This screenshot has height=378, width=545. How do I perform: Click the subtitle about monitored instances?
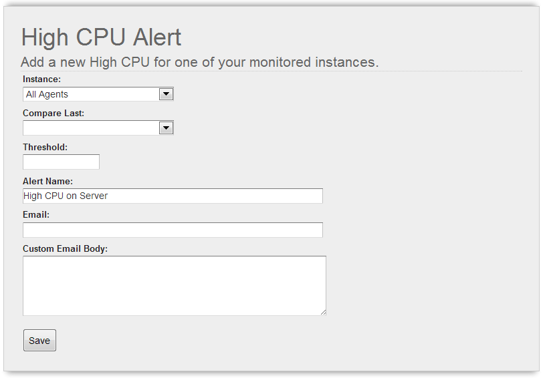[199, 63]
